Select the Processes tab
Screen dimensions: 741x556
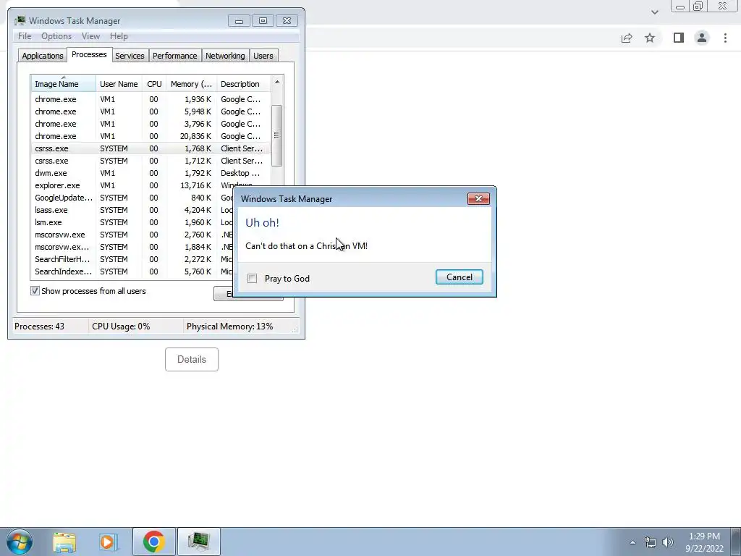click(x=89, y=54)
